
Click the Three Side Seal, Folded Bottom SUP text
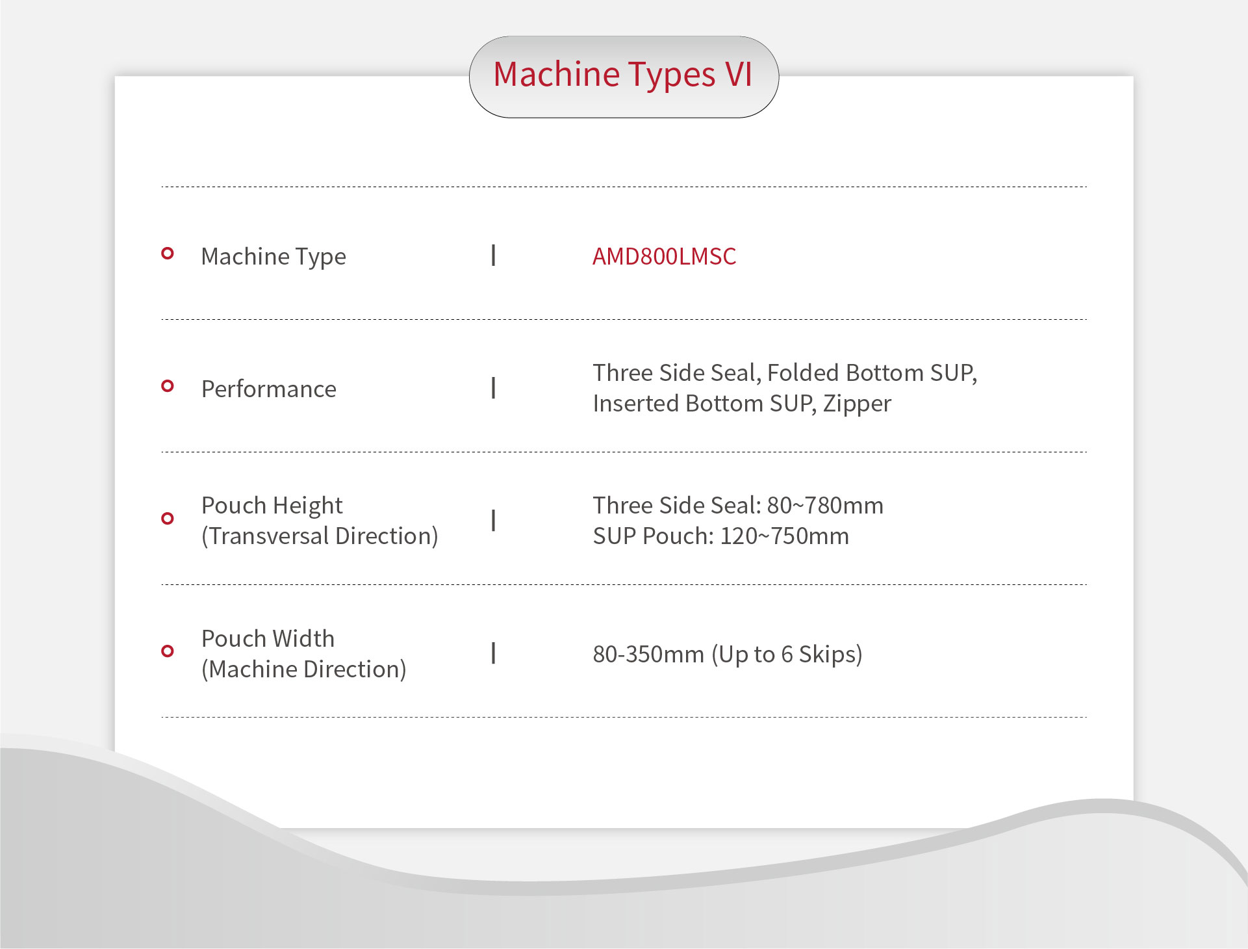[x=785, y=373]
